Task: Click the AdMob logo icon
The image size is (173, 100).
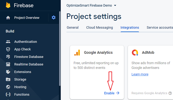Action: click(x=135, y=52)
